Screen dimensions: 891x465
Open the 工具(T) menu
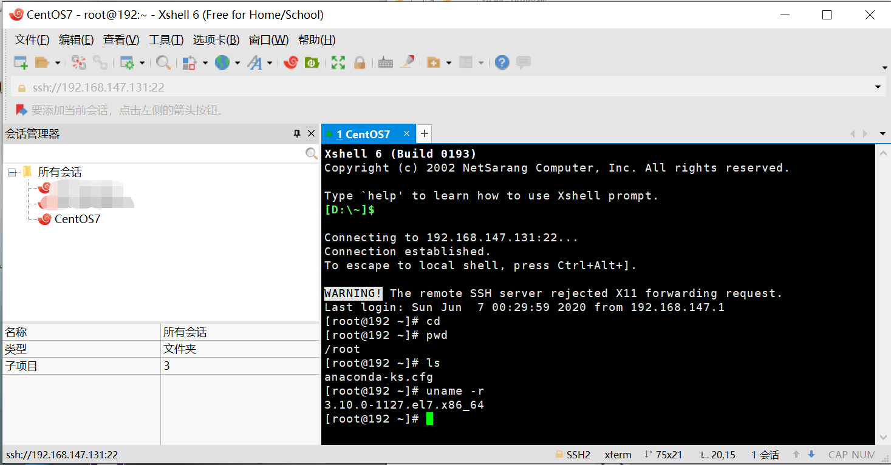[166, 40]
